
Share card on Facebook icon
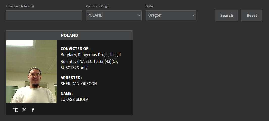tap(33, 110)
